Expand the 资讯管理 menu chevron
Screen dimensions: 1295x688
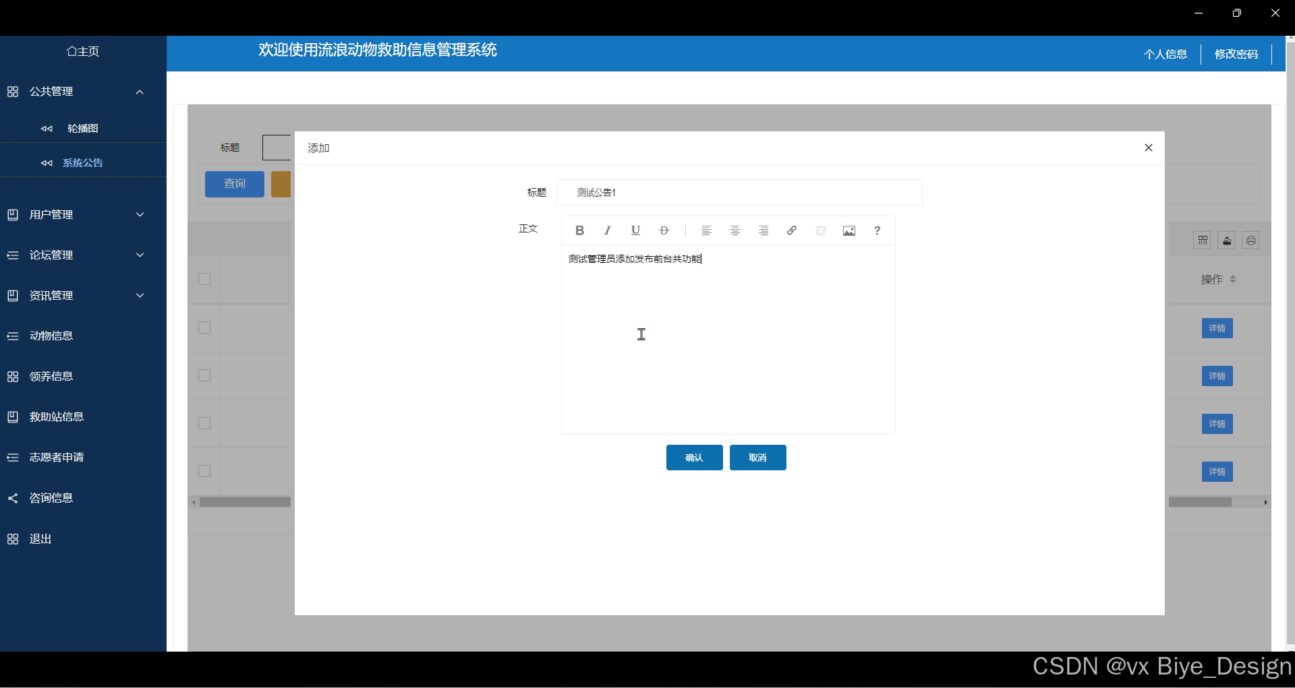[140, 295]
